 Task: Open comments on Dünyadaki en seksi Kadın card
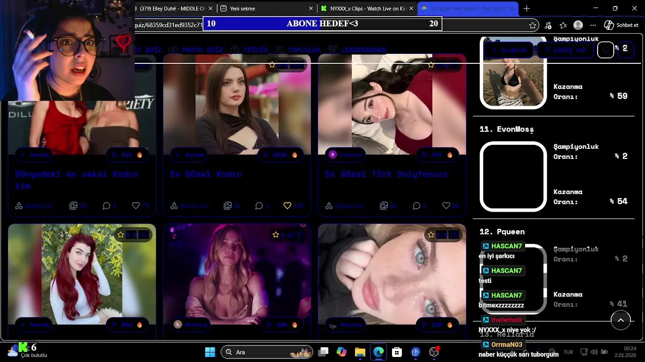pos(107,206)
